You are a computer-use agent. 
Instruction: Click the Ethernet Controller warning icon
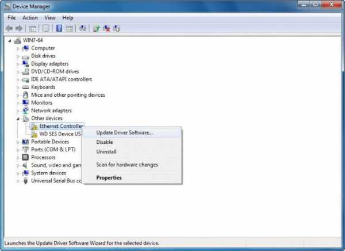tap(34, 127)
